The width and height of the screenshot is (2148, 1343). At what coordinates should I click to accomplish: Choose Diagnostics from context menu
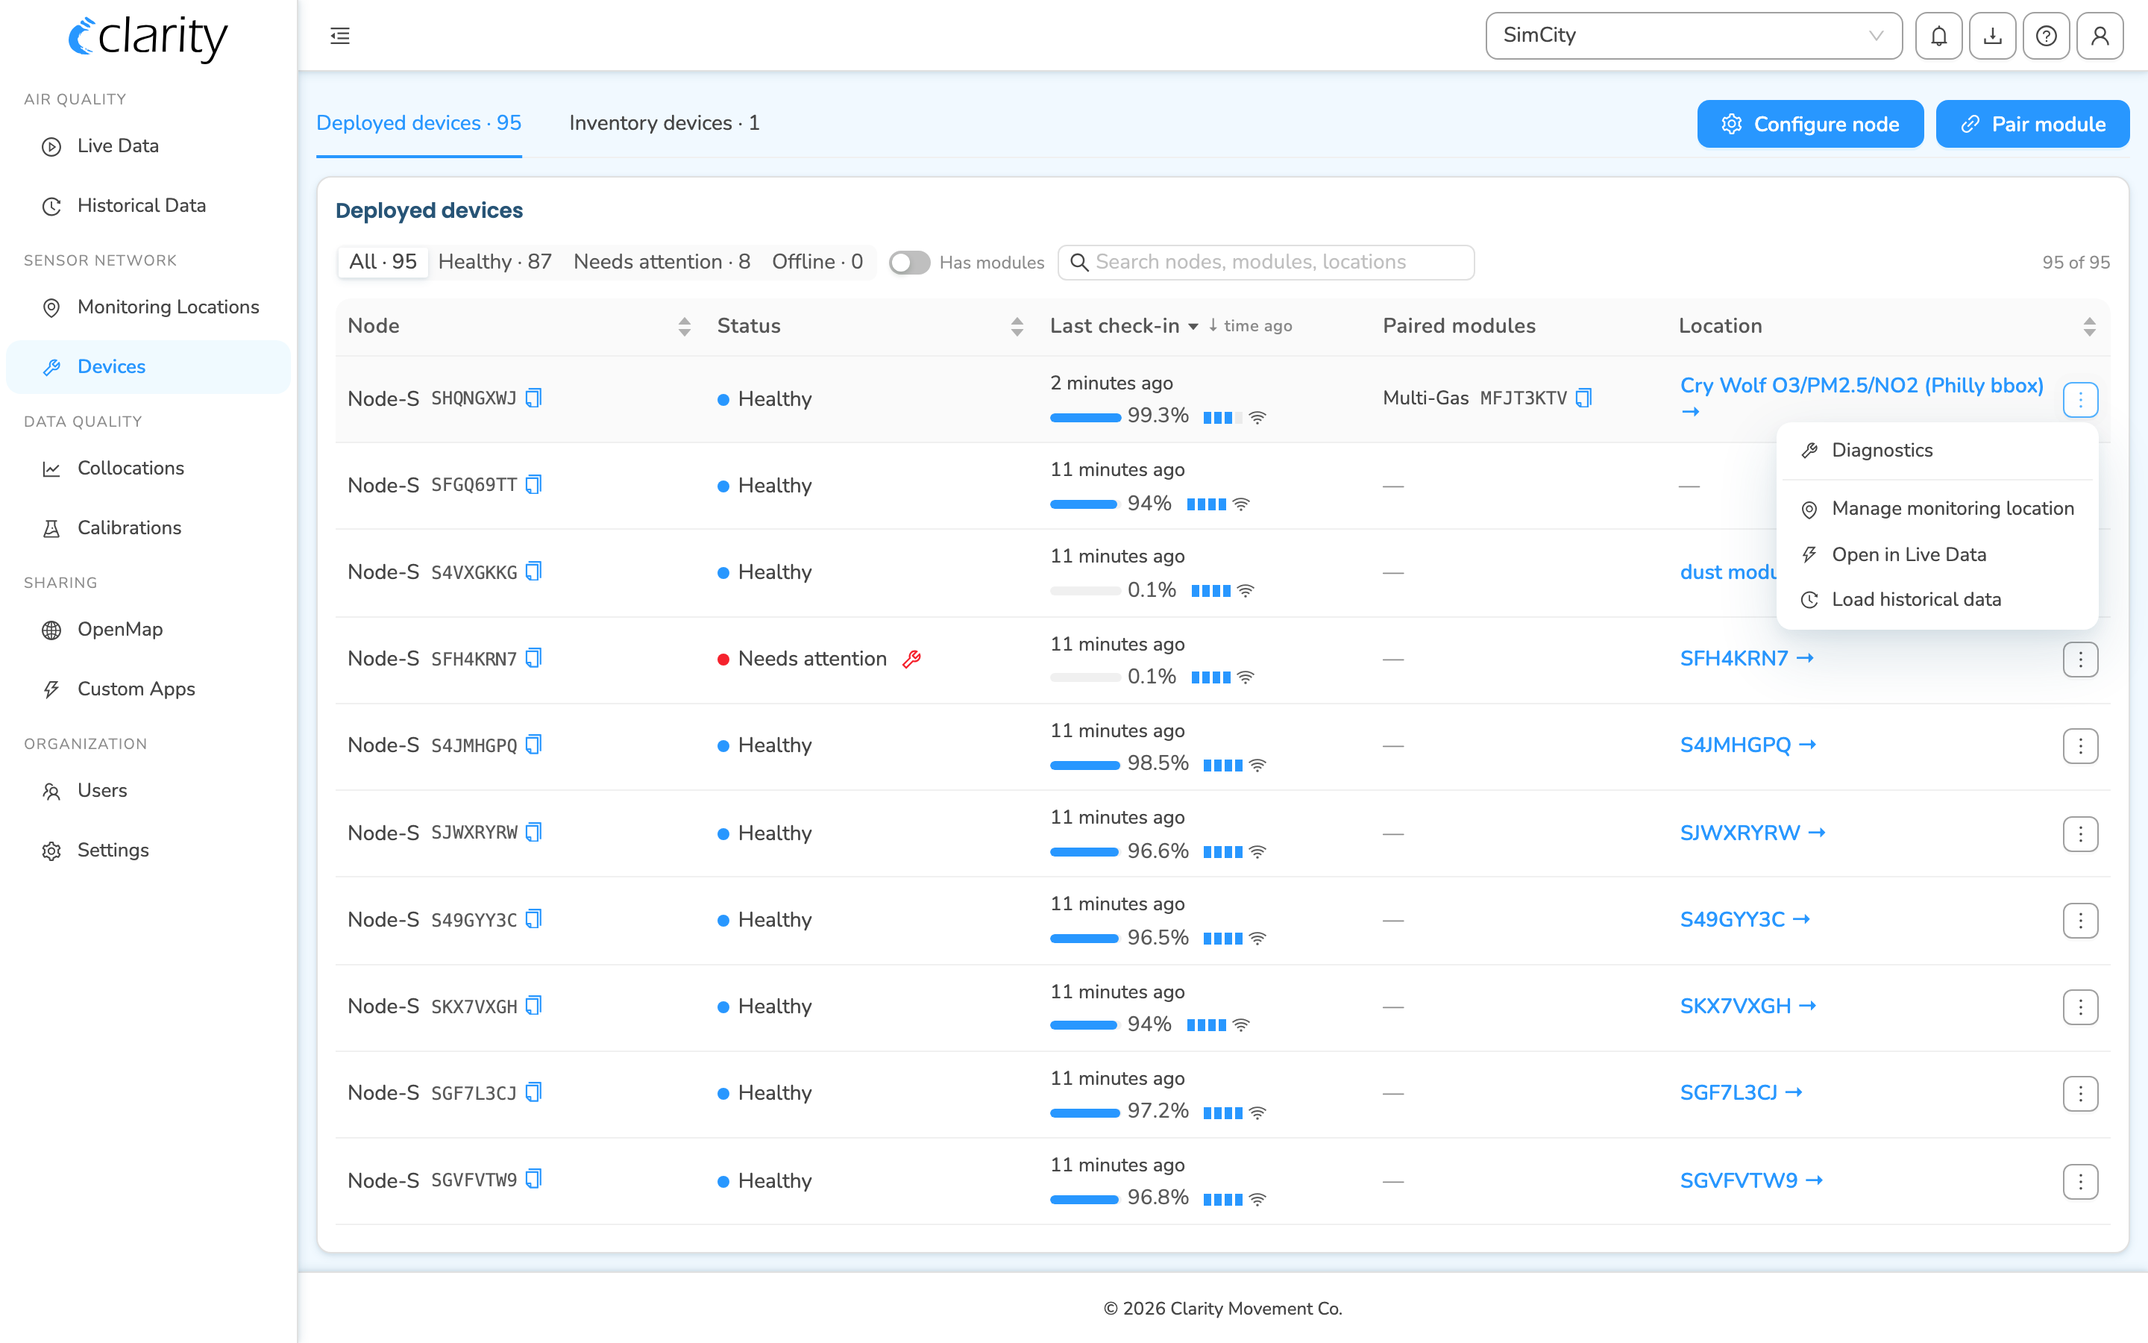(1938, 451)
